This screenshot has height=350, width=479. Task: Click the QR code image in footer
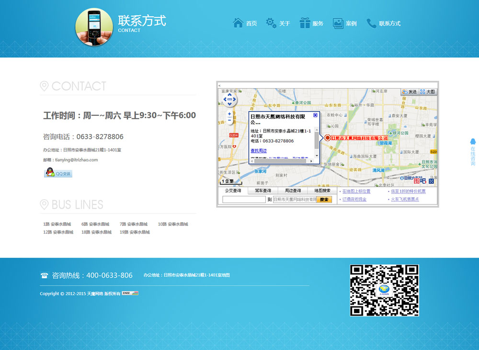pos(384,290)
